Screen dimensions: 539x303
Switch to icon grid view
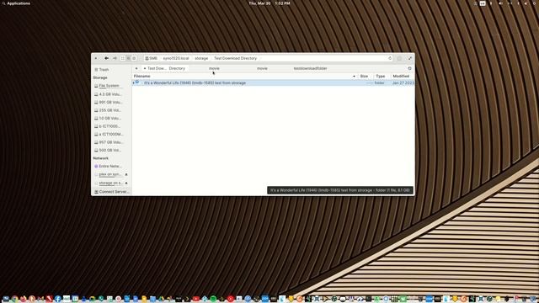click(x=123, y=58)
